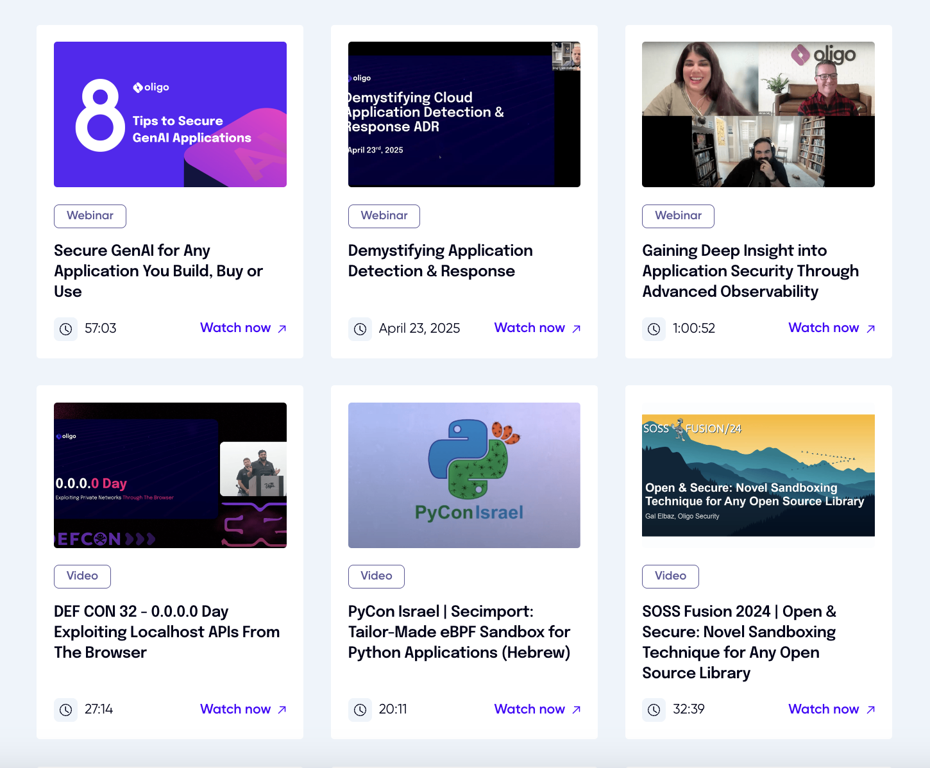930x768 pixels.
Task: Click Video tag on SOSS Fusion 2024 card
Action: (x=670, y=576)
